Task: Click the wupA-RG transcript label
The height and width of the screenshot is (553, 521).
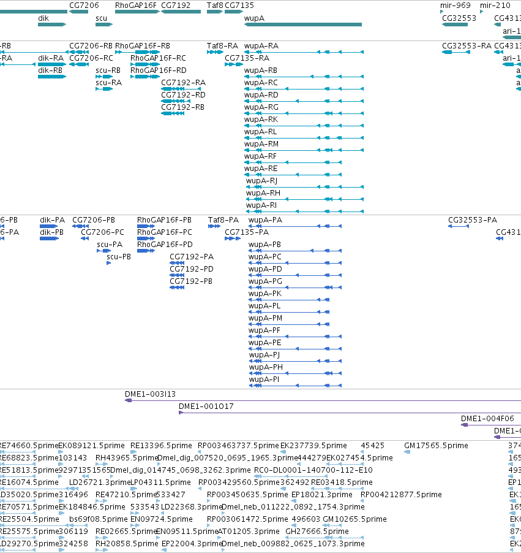Action: pyautogui.click(x=261, y=107)
